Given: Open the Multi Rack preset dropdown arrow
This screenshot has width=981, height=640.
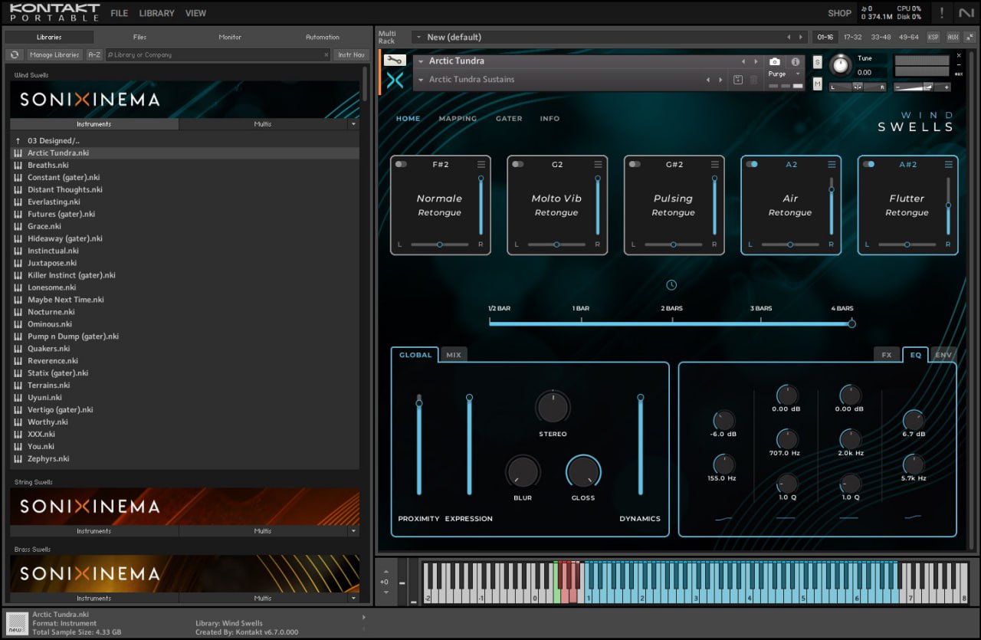Looking at the screenshot, I should (418, 37).
